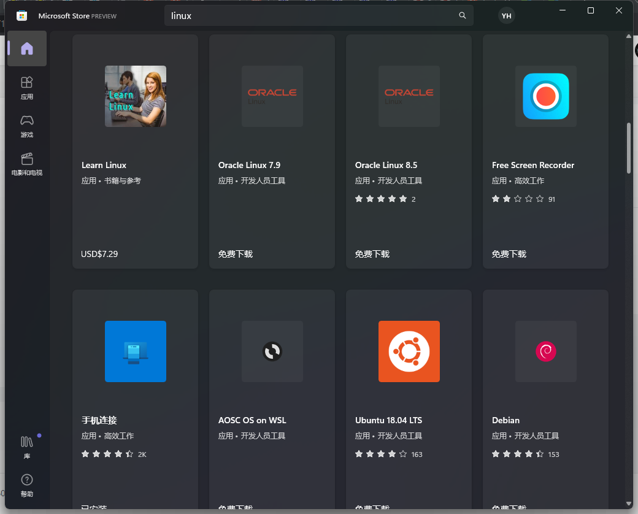
Task: Click the vertical scrollbar on the right
Action: tap(629, 147)
